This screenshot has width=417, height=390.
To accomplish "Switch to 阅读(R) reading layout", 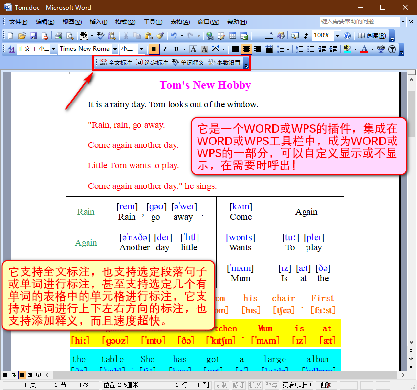I will [372, 36].
